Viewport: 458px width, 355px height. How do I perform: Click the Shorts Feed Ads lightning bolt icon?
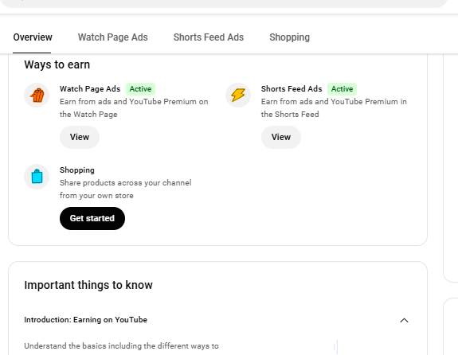point(238,96)
